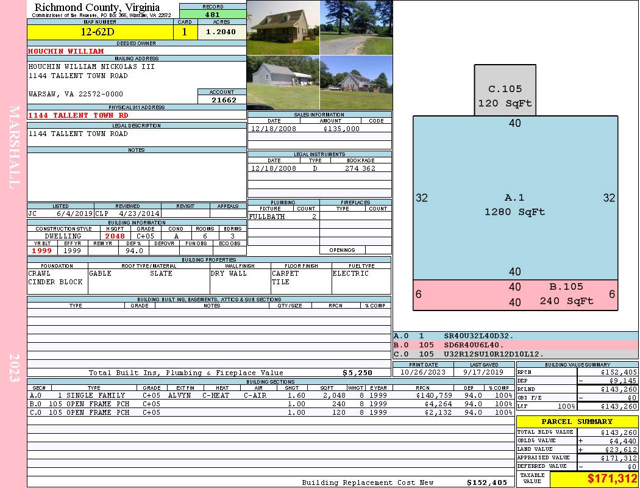Viewport: 640px width, 488px height.
Task: Click the acres value 1.2040
Action: pyautogui.click(x=221, y=32)
